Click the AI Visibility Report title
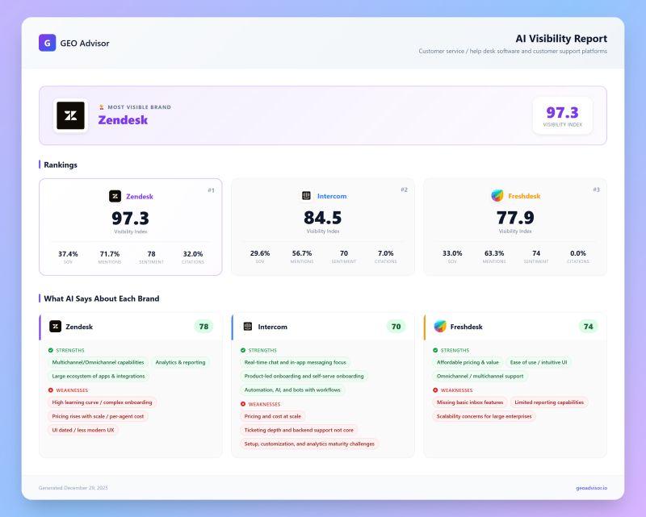This screenshot has width=646, height=517. pyautogui.click(x=561, y=39)
